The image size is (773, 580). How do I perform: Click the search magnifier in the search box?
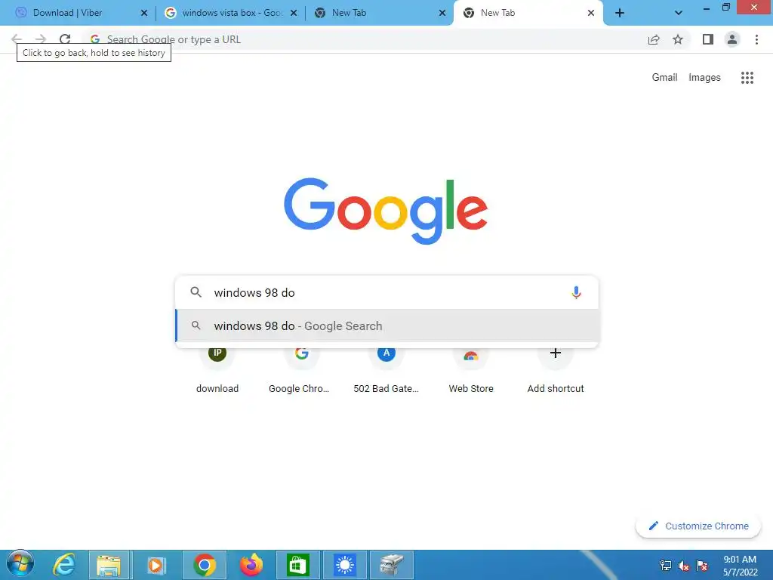pos(196,292)
